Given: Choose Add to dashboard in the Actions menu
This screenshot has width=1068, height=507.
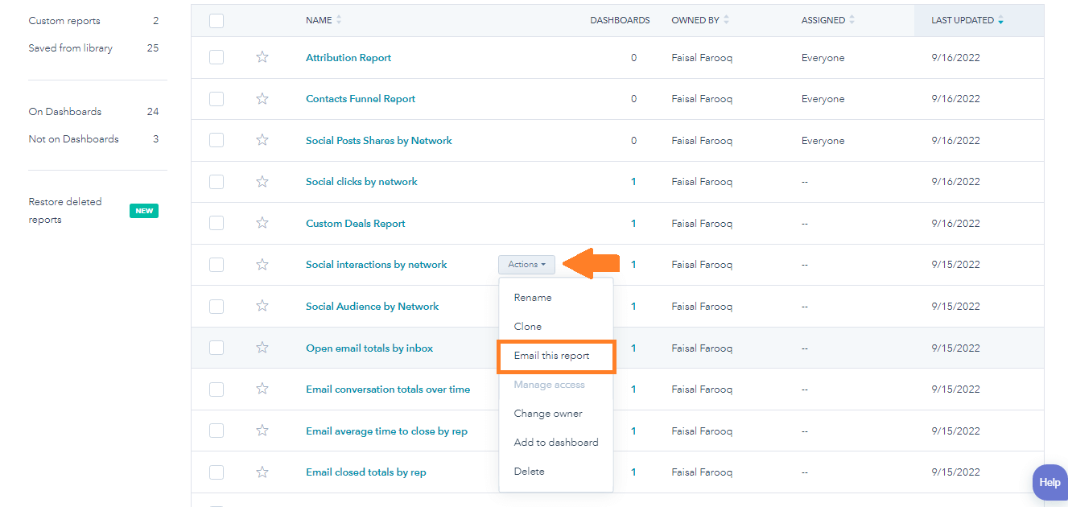Looking at the screenshot, I should 556,442.
